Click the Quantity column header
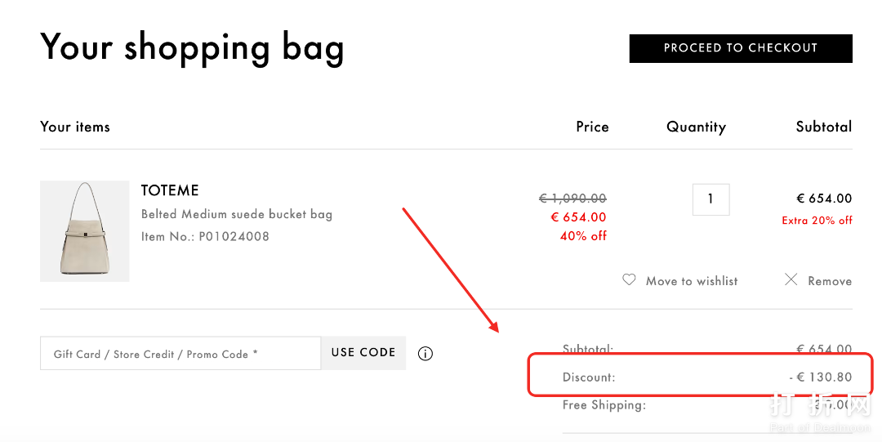Image resolution: width=882 pixels, height=442 pixels. click(696, 127)
